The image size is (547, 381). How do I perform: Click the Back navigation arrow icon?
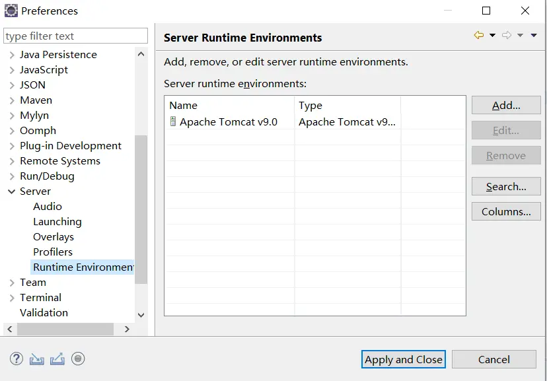pos(479,36)
